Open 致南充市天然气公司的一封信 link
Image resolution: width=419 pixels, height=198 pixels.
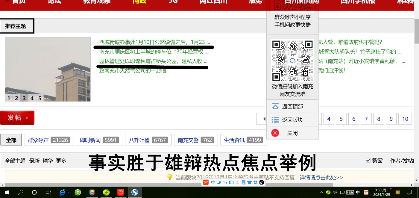pos(133,71)
